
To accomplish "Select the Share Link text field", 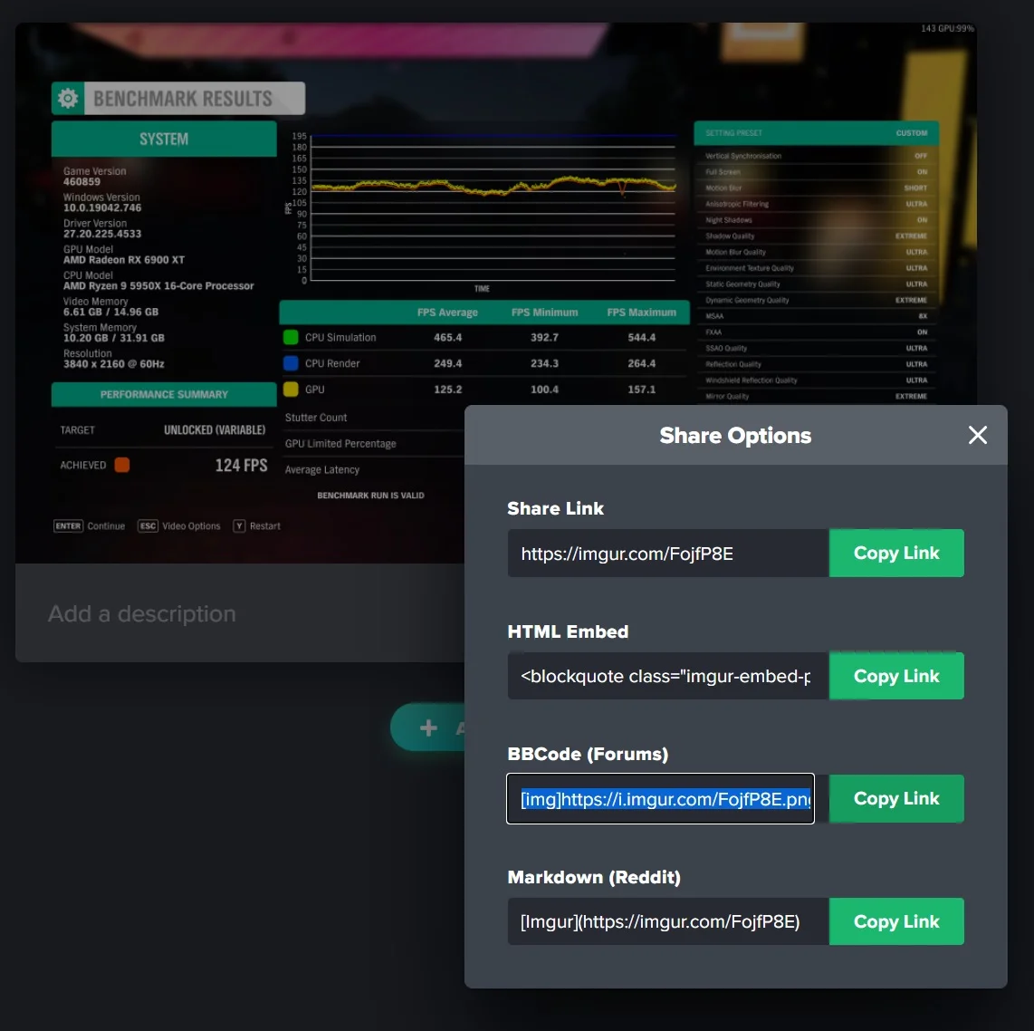I will [668, 554].
